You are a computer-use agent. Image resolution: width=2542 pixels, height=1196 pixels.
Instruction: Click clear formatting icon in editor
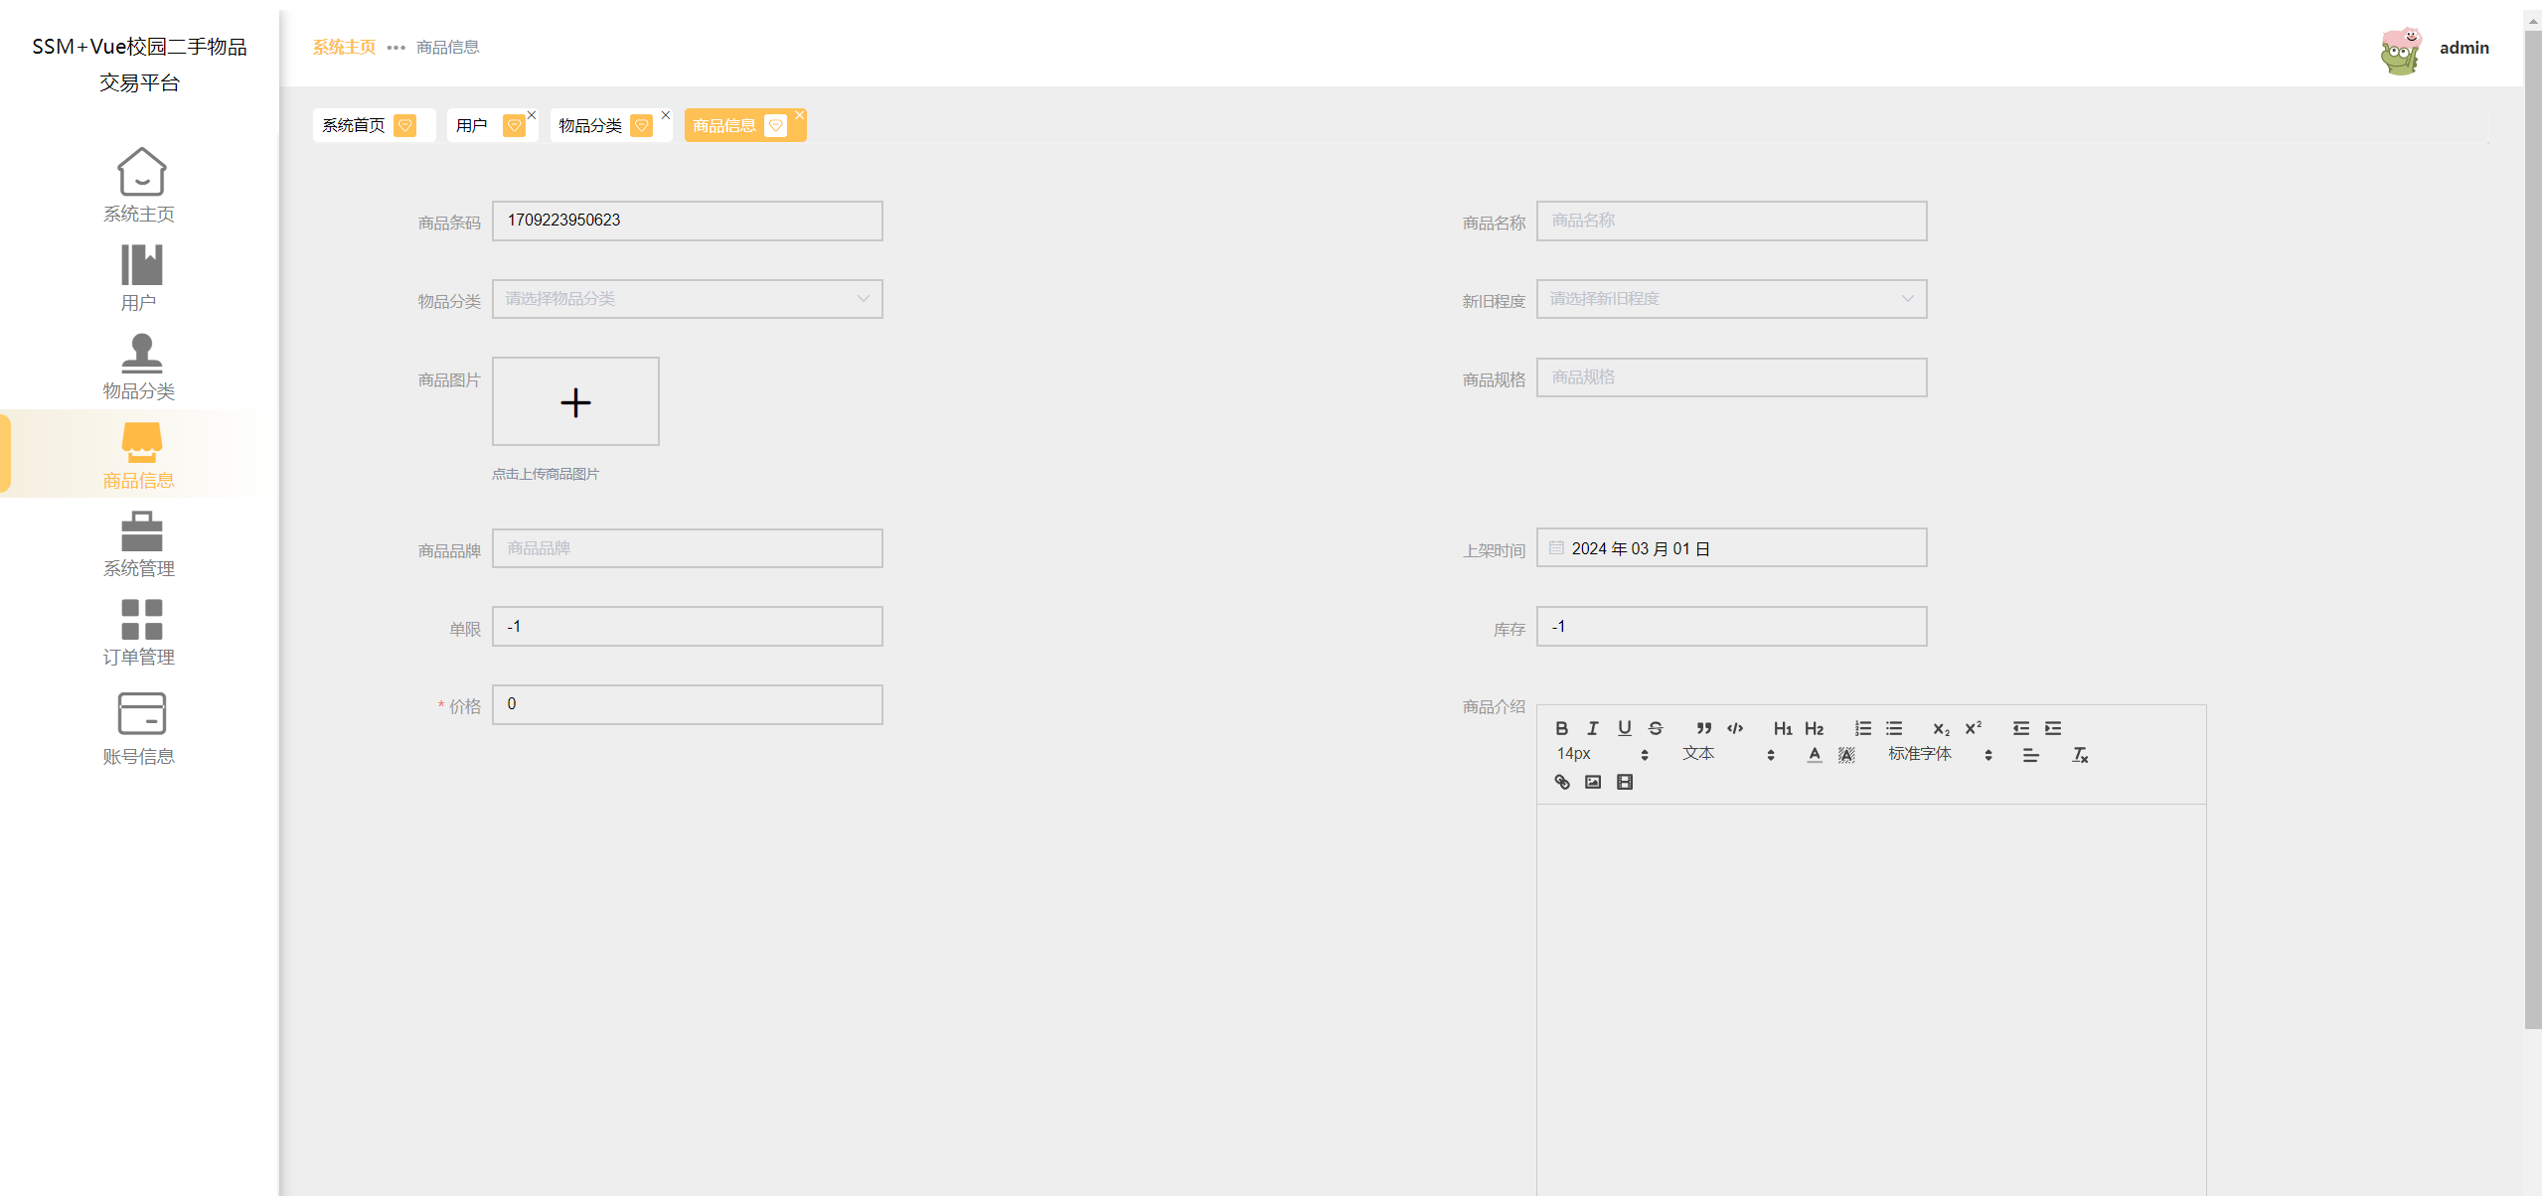tap(2079, 755)
